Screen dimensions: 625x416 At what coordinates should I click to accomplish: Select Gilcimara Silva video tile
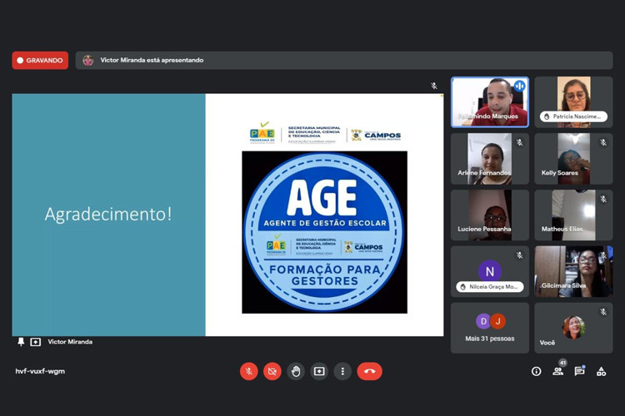[573, 271]
